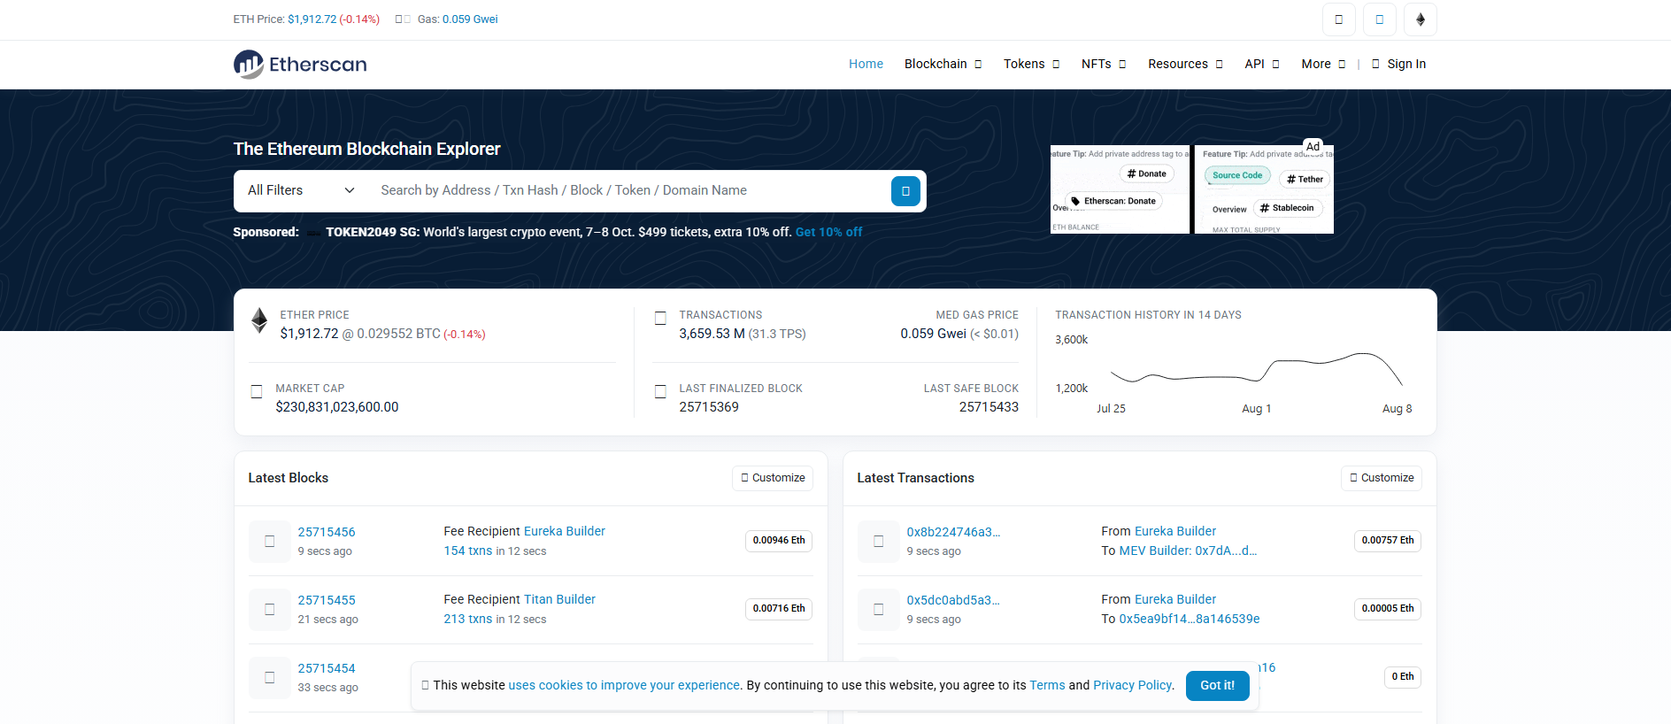Expand the Blockchain menu
The height and width of the screenshot is (724, 1671).
pos(943,64)
